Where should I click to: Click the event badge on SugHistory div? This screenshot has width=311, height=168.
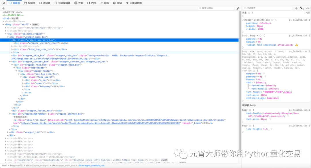tap(164, 160)
